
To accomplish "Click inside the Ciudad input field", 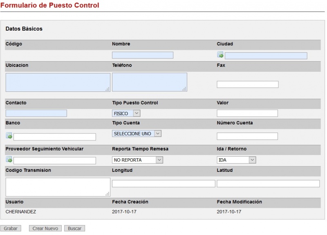I will pyautogui.click(x=266, y=56).
